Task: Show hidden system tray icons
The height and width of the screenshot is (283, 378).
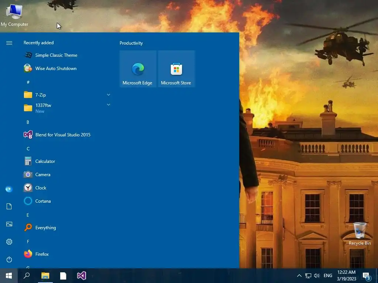Action: pyautogui.click(x=299, y=276)
